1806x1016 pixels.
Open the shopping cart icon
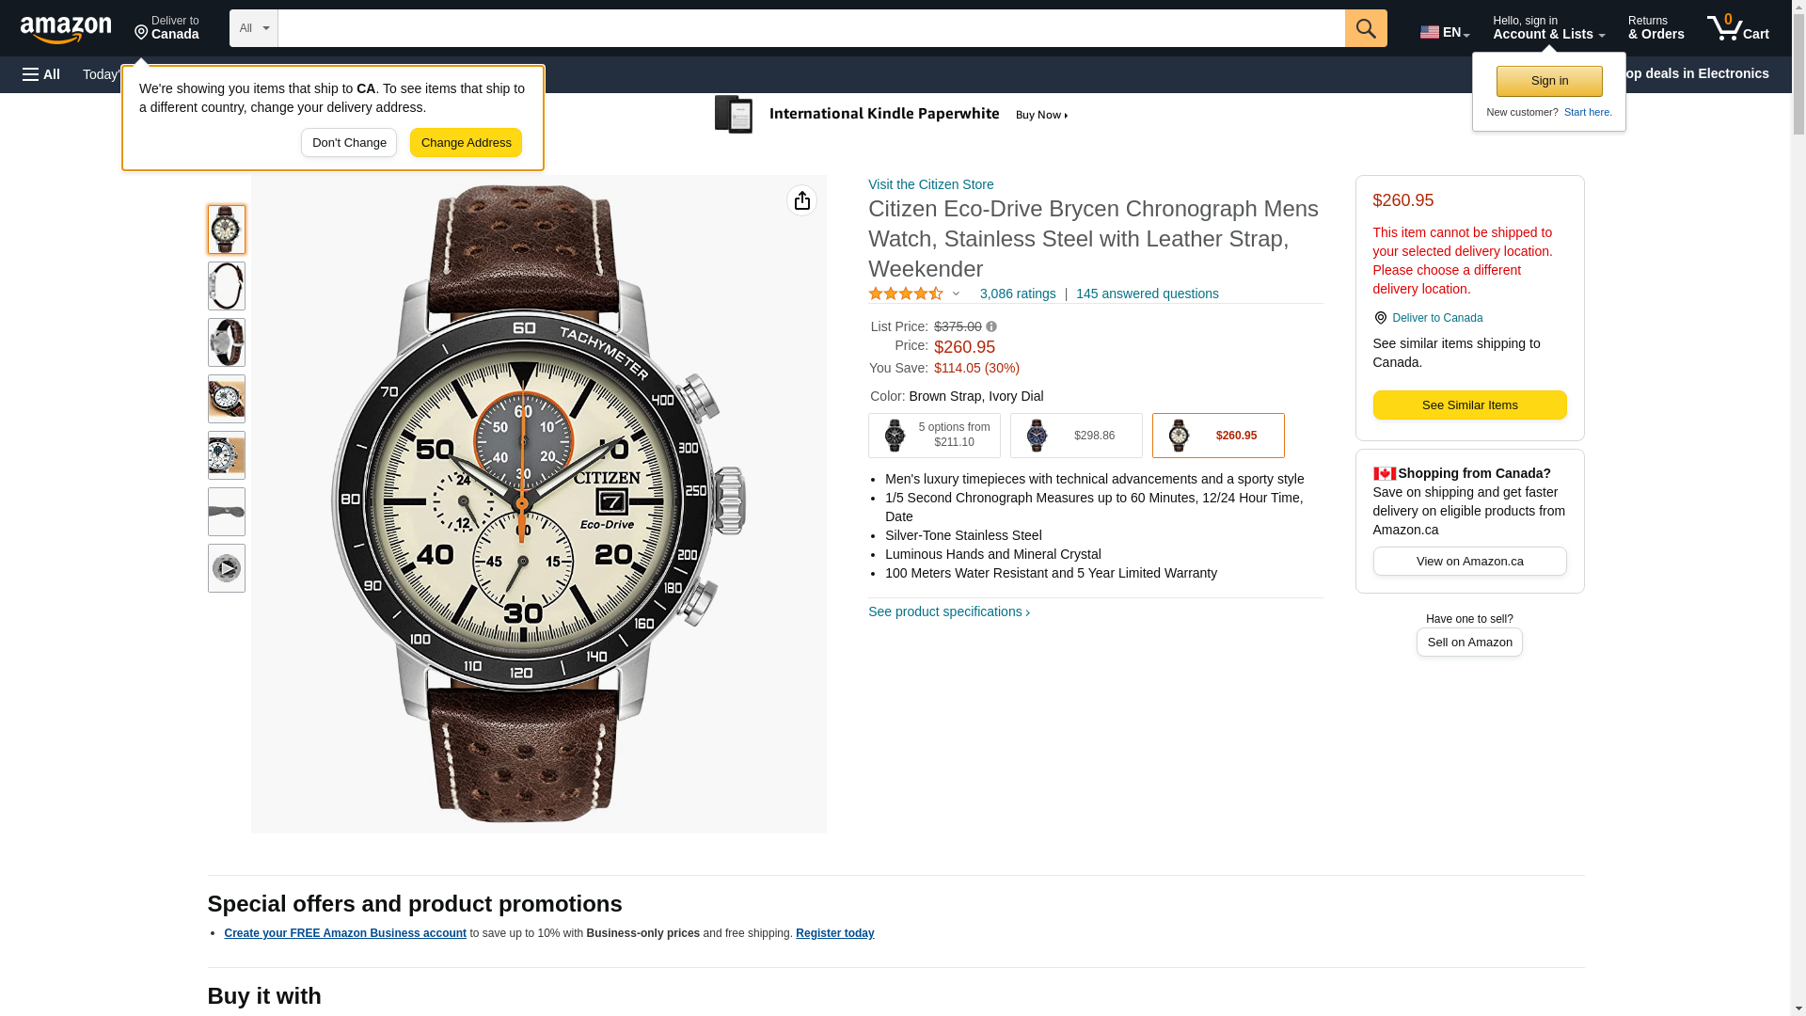click(1737, 28)
